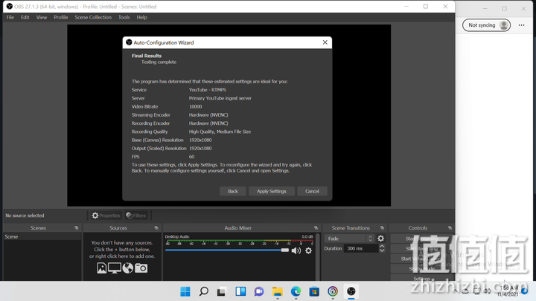Open the View menu
Screen dimensions: 536x301
coord(42,17)
